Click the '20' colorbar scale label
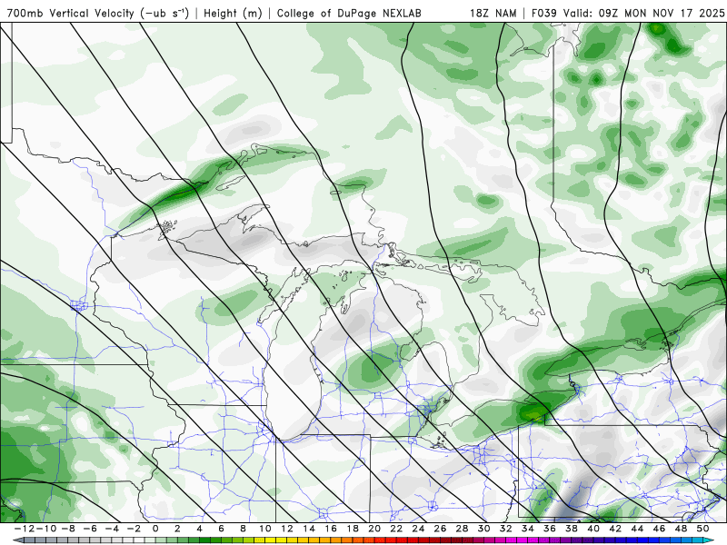The width and height of the screenshot is (727, 545). point(374,529)
